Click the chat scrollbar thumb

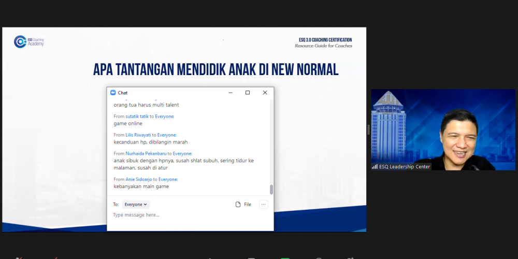pos(271,190)
